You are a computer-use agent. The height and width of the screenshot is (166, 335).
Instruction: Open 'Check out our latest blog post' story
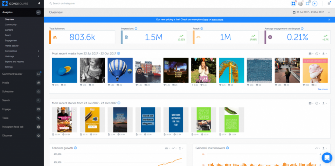pos(148,120)
